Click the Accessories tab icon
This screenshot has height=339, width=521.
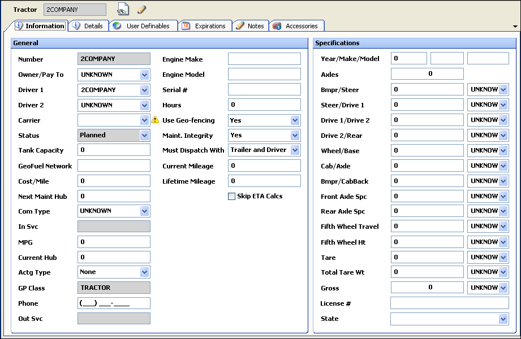pyautogui.click(x=277, y=26)
